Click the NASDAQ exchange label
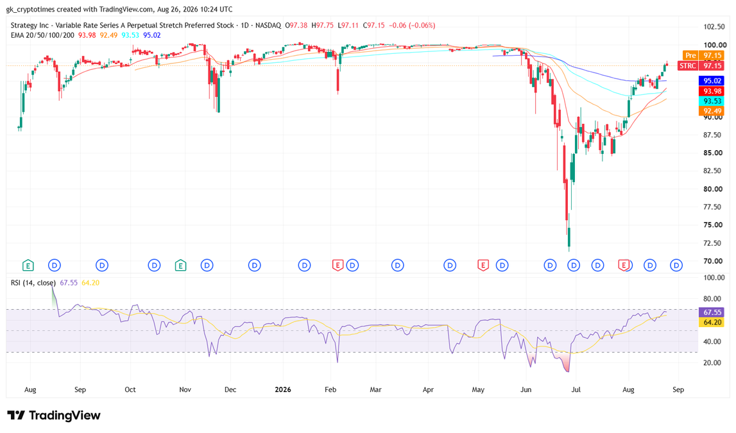This screenshot has height=433, width=736. pyautogui.click(x=268, y=25)
